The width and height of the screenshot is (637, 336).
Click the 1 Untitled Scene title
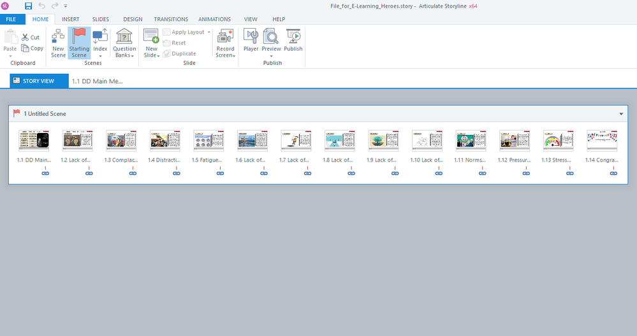tap(45, 113)
